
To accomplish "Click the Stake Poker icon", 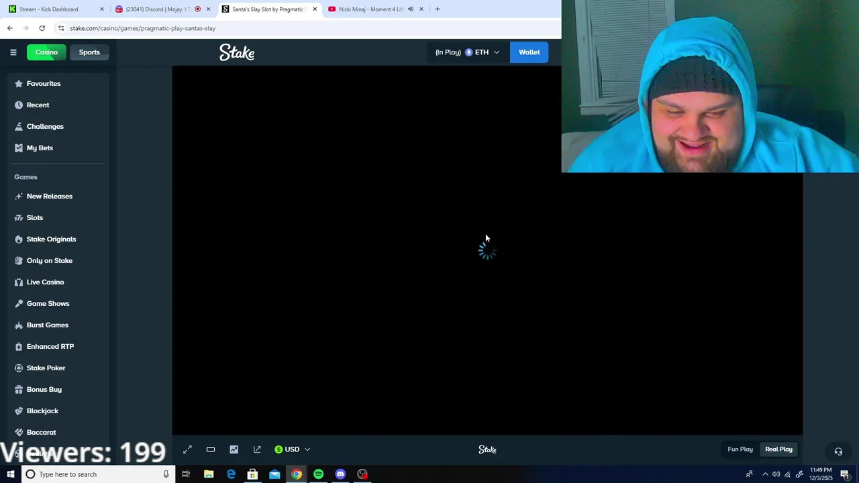I will pos(19,368).
